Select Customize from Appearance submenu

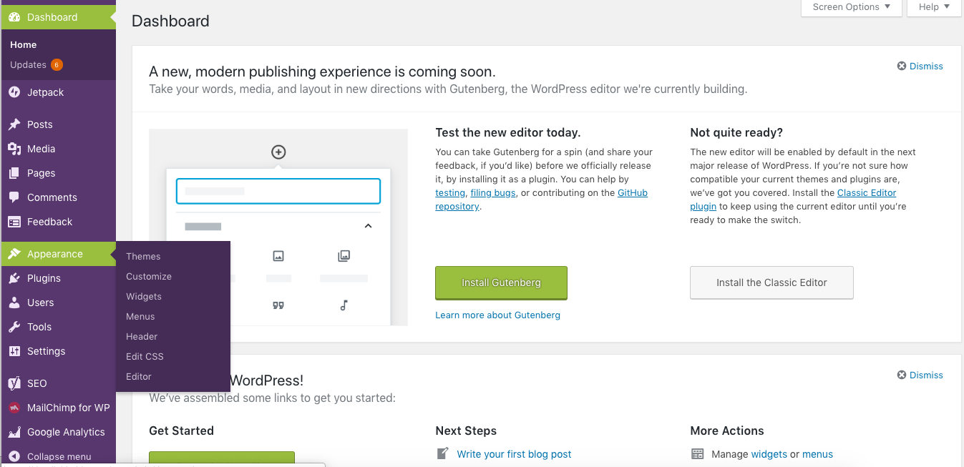click(149, 276)
